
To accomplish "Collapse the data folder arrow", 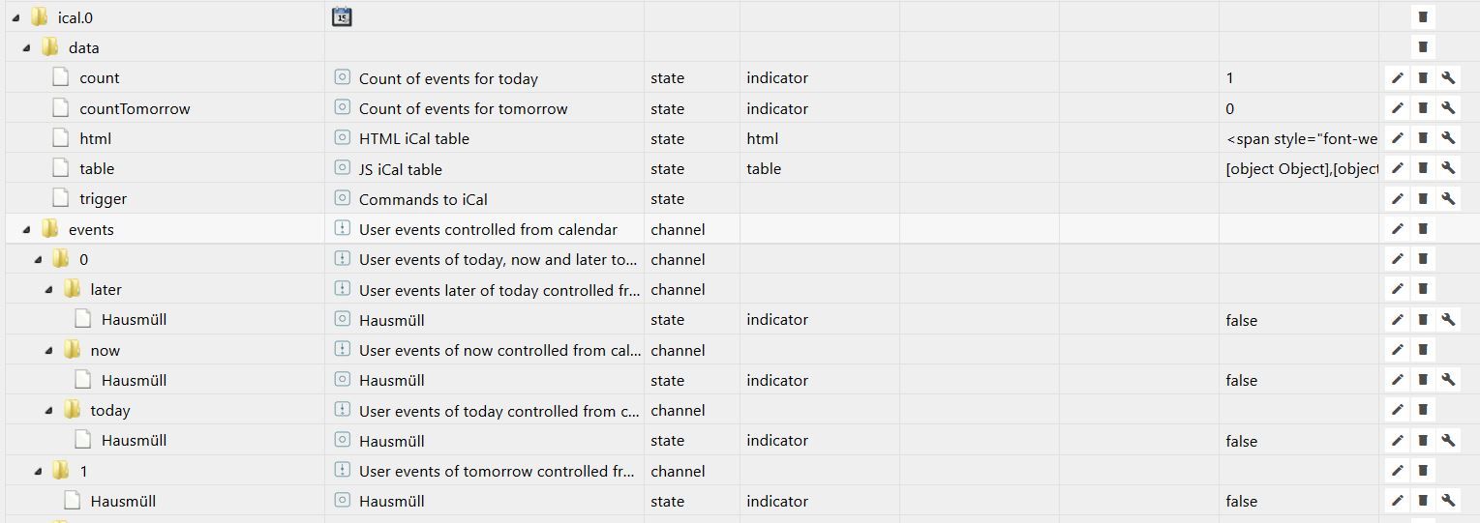I will coord(26,47).
